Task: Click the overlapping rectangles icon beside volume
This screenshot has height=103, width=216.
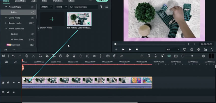Action: (x=205, y=50)
